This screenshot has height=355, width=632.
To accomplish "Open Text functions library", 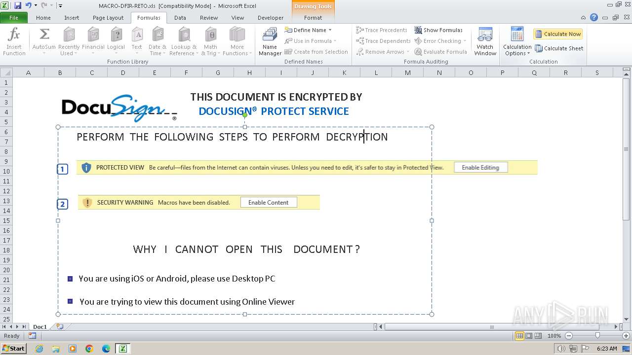I will [137, 42].
